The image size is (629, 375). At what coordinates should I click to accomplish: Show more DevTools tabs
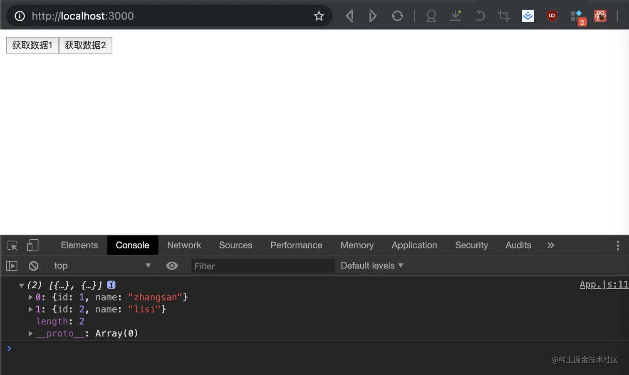coord(551,246)
